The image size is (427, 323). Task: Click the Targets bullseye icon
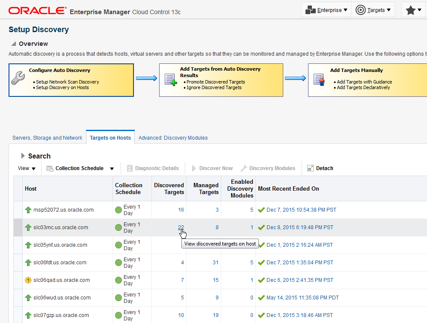(361, 10)
